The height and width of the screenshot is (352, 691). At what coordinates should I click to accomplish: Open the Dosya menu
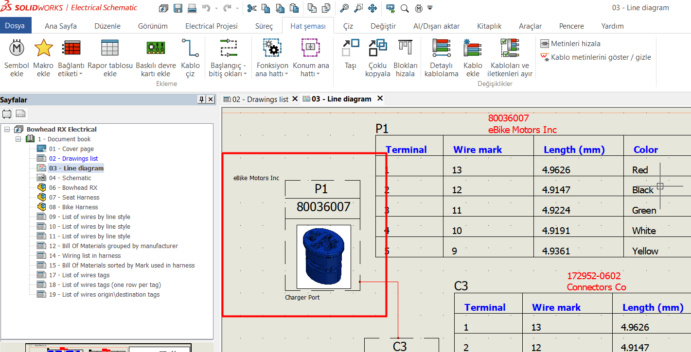(x=16, y=26)
